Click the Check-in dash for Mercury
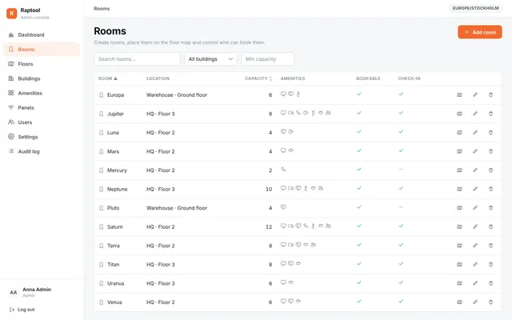This screenshot has width=512, height=320. [x=401, y=169]
